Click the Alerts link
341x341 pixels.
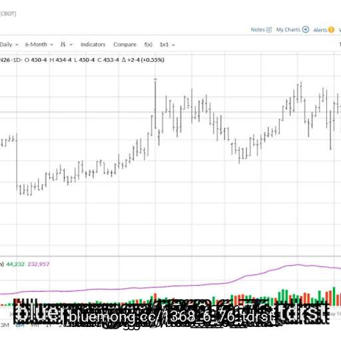pyautogui.click(x=320, y=30)
